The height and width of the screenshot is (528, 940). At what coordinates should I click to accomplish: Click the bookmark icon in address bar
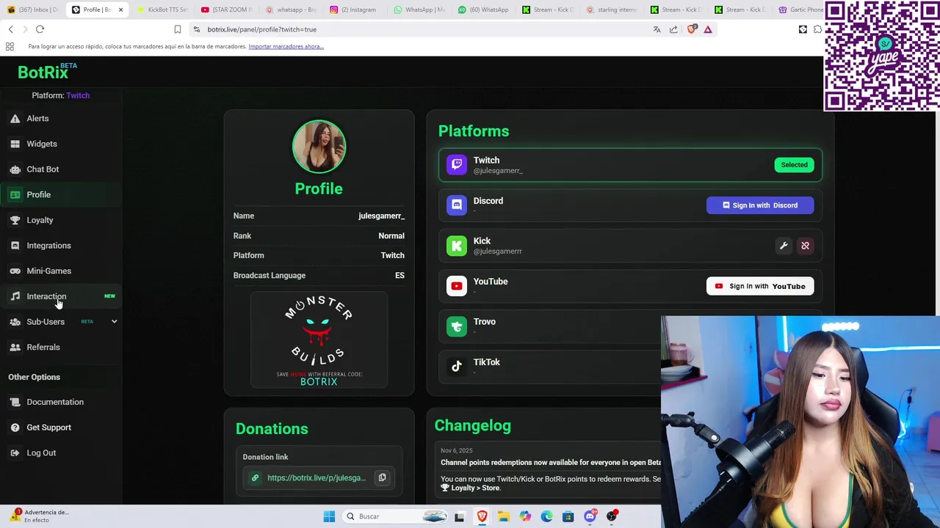[177, 29]
